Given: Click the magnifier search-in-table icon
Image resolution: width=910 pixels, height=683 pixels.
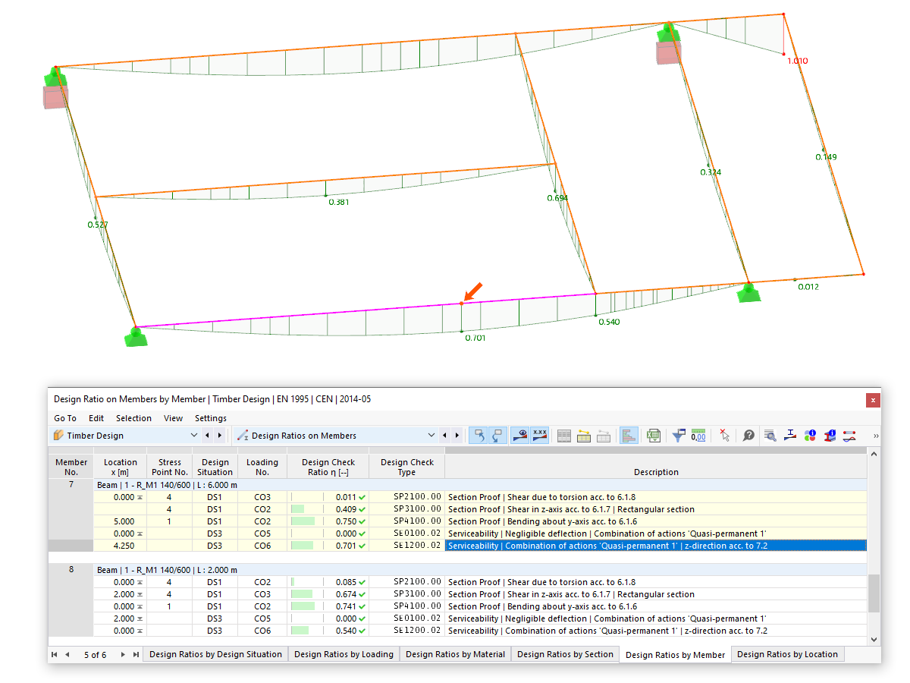Looking at the screenshot, I should click(770, 435).
